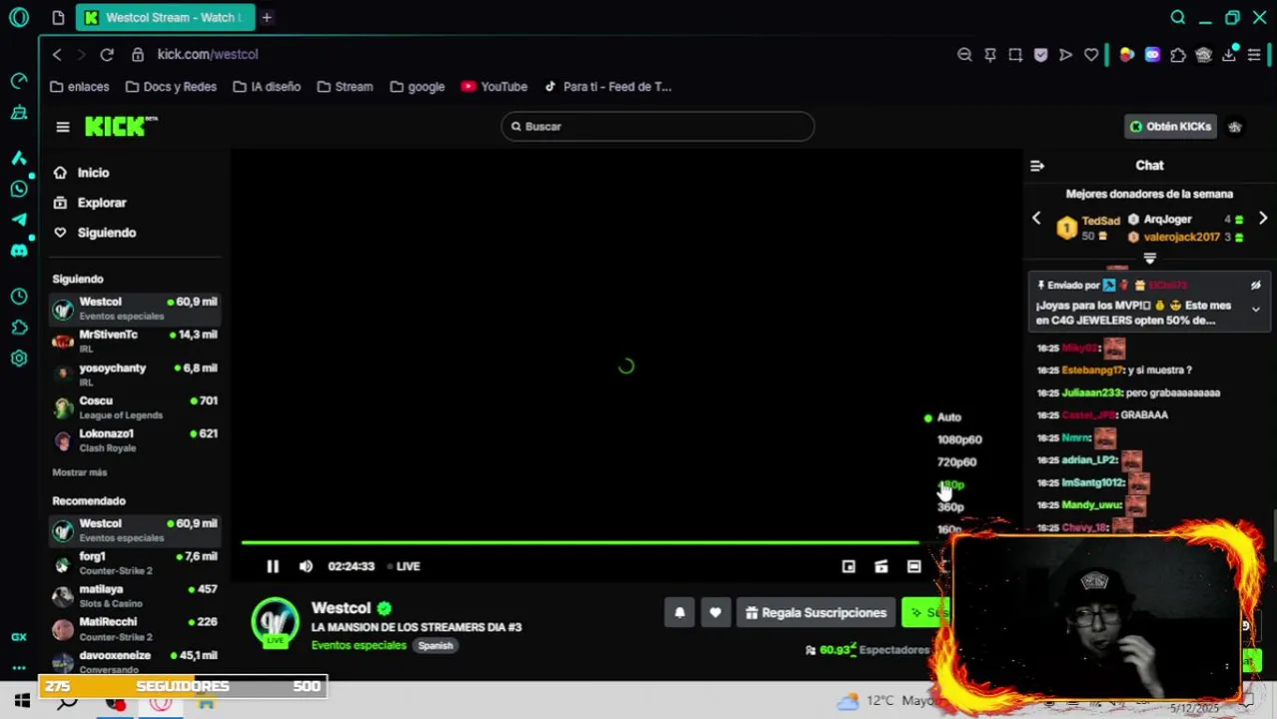Select 360p video quality

click(x=950, y=507)
